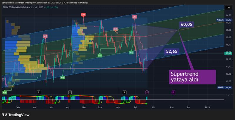Click the Tem month label
The image size is (235, 120).
100,107
